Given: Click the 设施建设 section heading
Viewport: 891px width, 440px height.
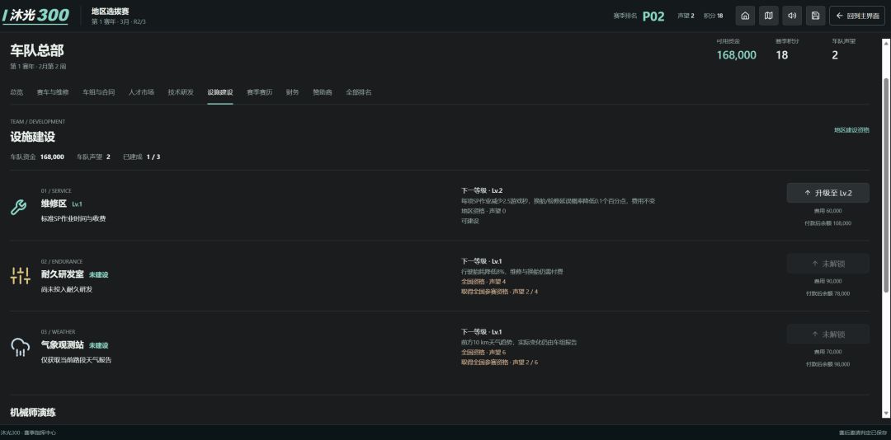Looking at the screenshot, I should pyautogui.click(x=32, y=137).
